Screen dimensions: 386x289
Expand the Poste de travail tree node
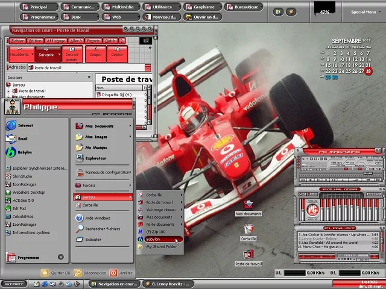(x=9, y=91)
